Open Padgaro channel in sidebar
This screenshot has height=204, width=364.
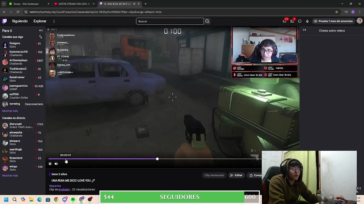click(23, 45)
